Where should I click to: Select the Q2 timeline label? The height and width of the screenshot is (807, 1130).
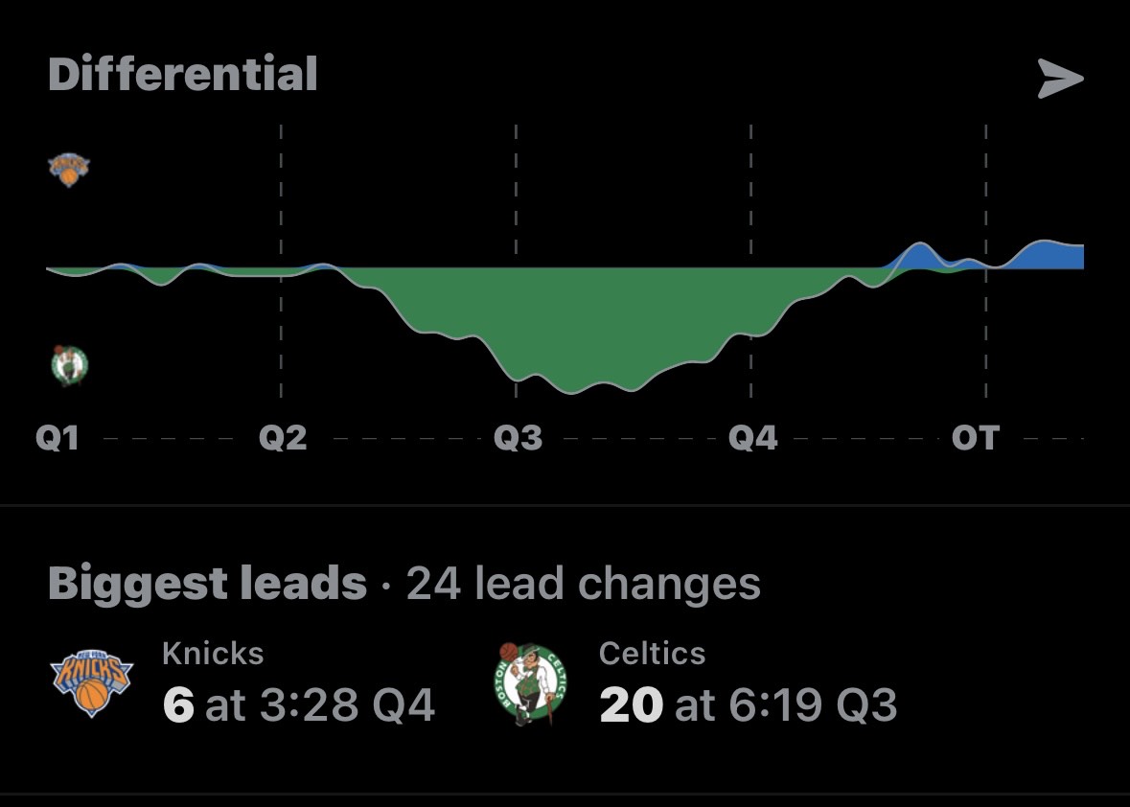click(283, 437)
